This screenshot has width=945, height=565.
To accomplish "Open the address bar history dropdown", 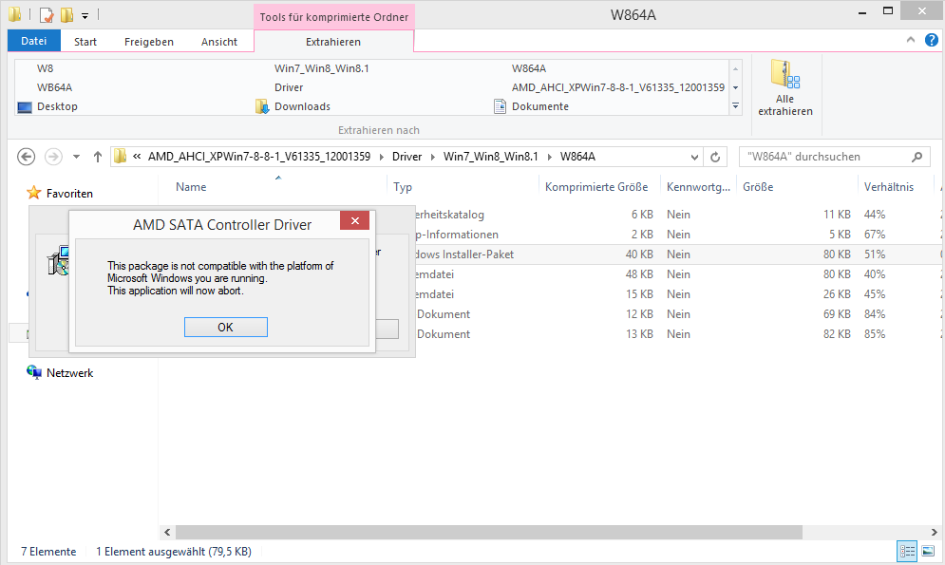I will point(694,157).
